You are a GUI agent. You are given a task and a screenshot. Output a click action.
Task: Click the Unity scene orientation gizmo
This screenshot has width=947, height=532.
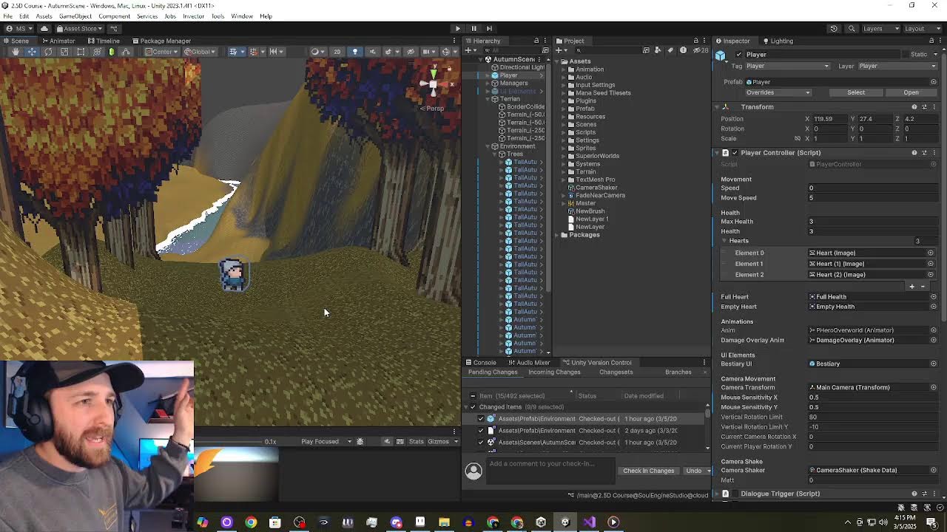point(434,83)
